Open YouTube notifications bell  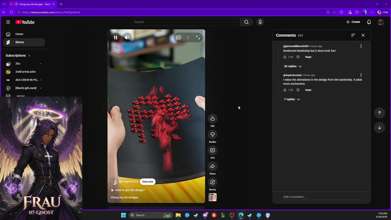click(x=369, y=22)
